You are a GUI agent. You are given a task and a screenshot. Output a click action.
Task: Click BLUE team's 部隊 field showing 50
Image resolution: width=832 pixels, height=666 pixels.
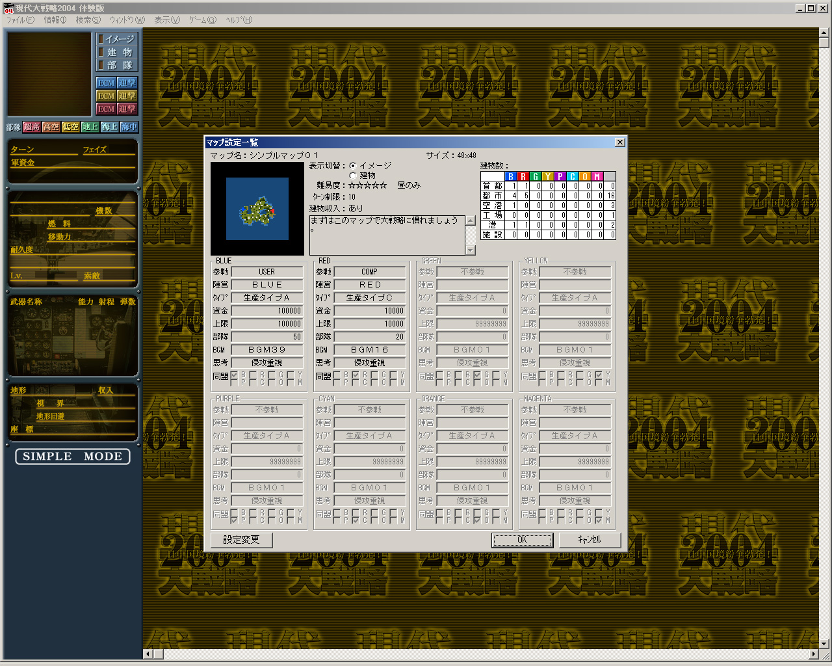click(266, 337)
